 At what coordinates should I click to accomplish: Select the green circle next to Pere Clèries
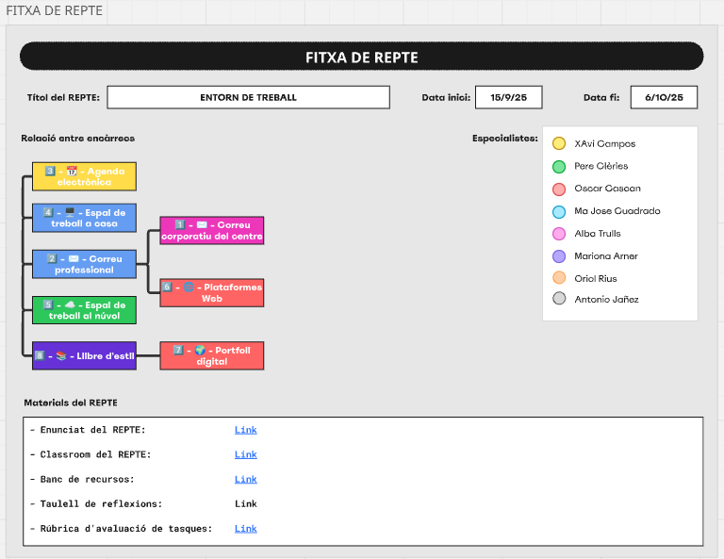(x=559, y=167)
